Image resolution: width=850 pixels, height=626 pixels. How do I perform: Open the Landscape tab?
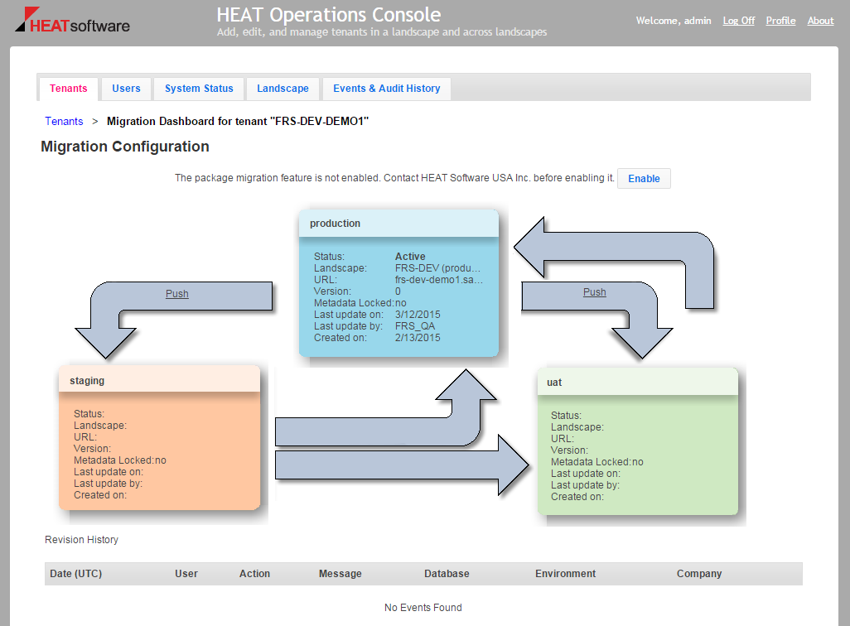point(284,88)
